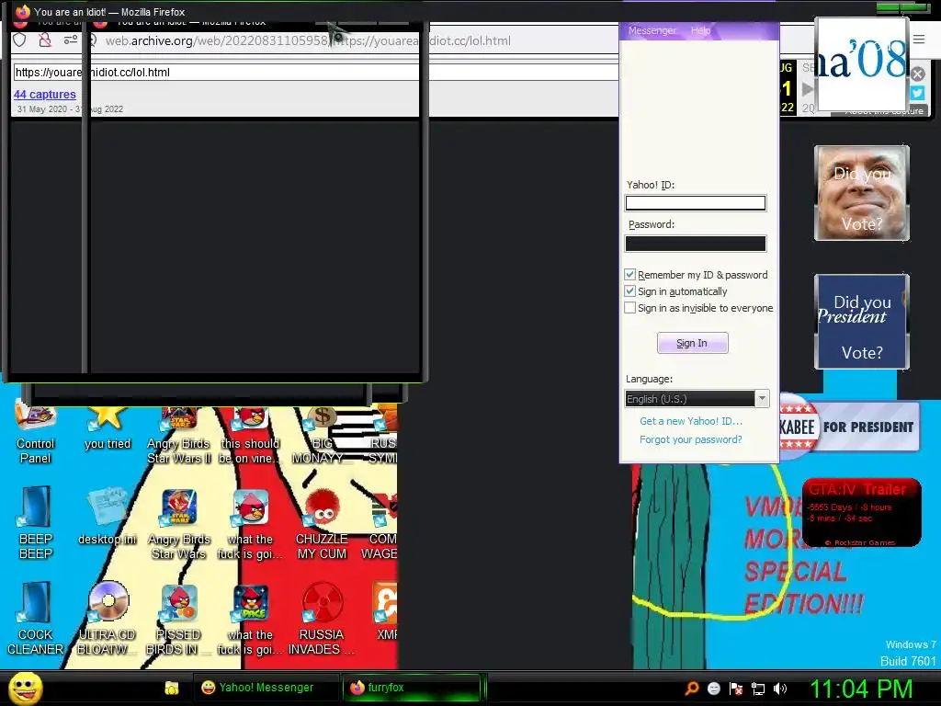This screenshot has height=706, width=941.
Task: Click the GTA:IV Trailer countdown gadget
Action: [x=862, y=512]
